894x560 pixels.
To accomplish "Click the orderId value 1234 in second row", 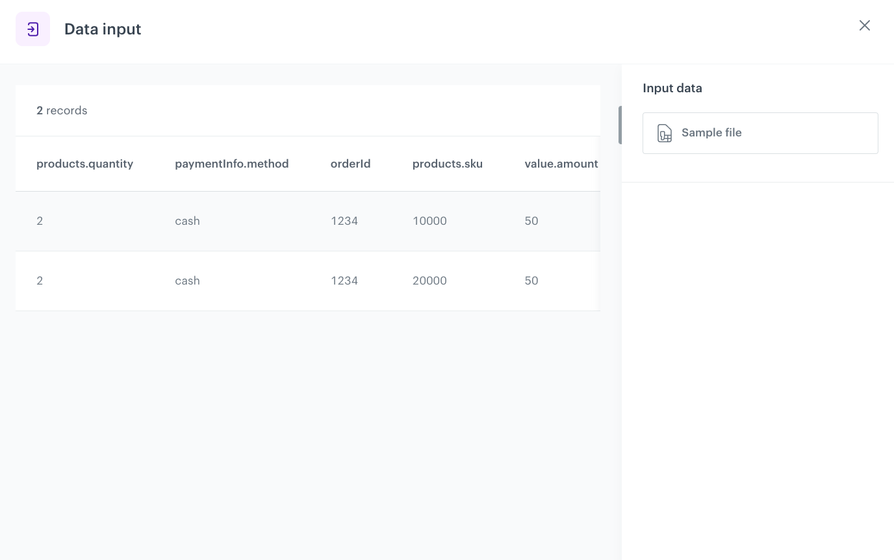I will pos(344,281).
